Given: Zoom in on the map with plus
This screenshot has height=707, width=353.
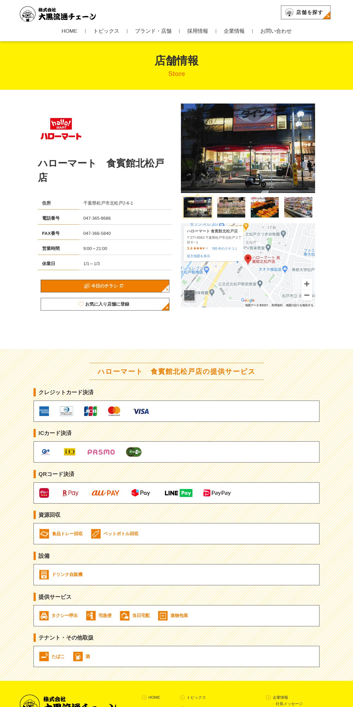Looking at the screenshot, I should (x=307, y=284).
